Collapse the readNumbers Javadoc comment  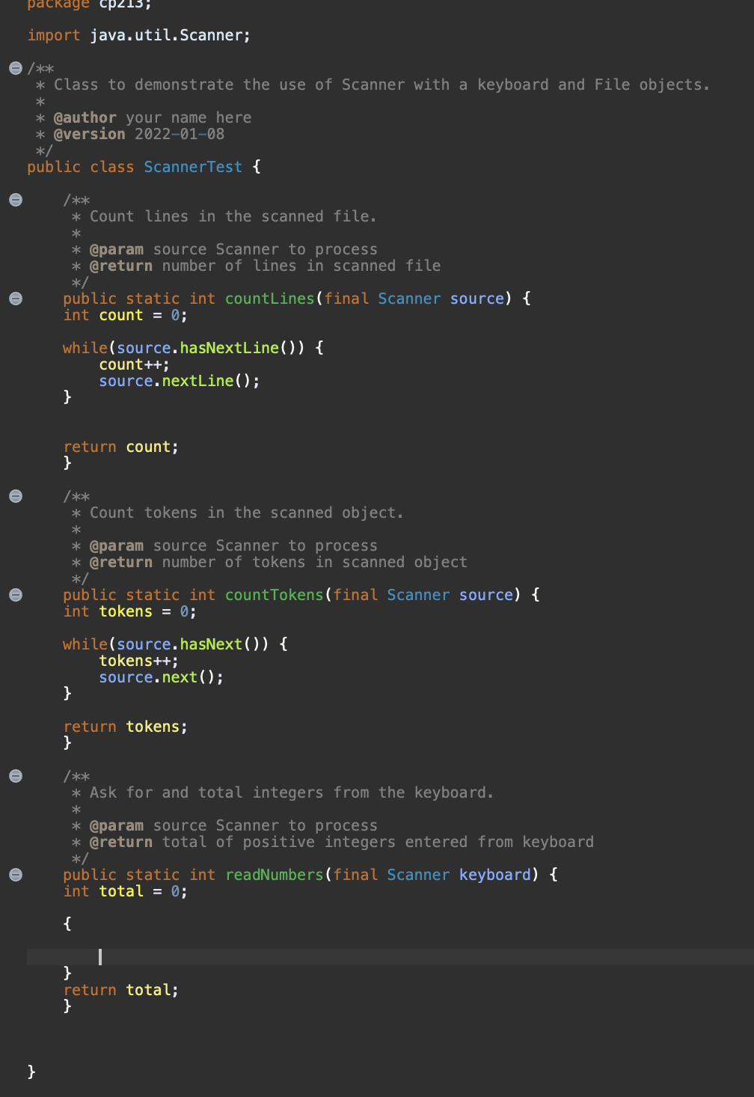pyautogui.click(x=15, y=776)
